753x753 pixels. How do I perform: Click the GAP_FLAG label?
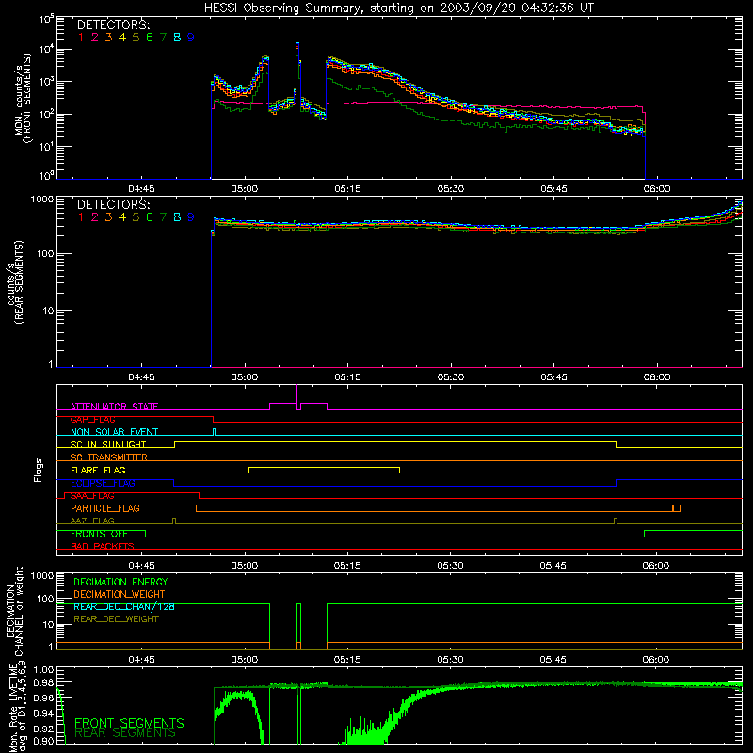point(92,420)
